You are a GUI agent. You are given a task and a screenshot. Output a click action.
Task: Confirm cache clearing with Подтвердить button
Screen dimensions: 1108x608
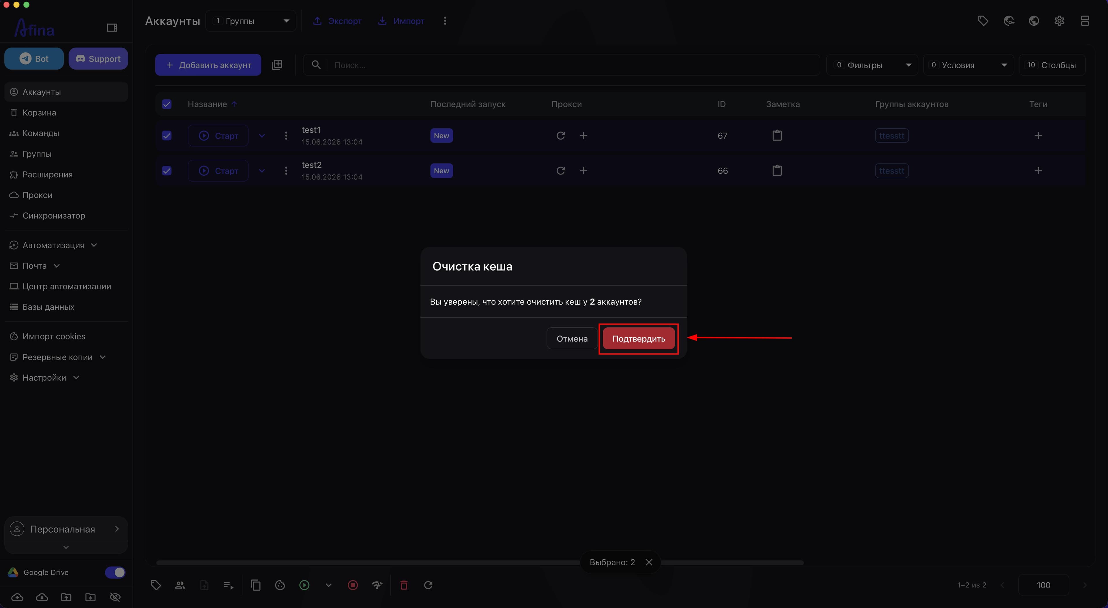[x=638, y=338]
